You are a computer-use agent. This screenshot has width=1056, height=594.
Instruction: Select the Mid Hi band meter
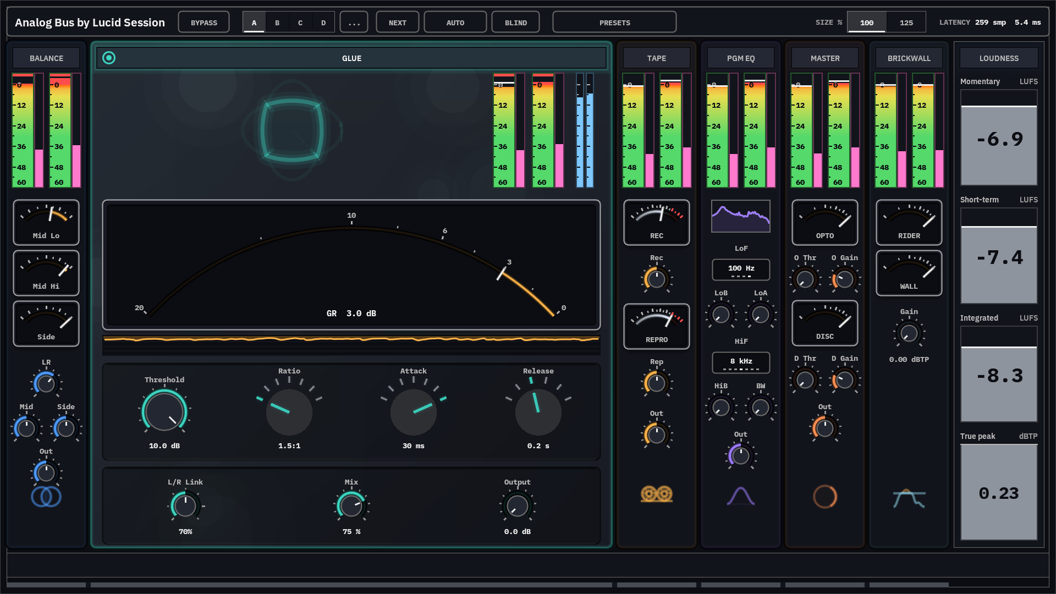(x=46, y=273)
